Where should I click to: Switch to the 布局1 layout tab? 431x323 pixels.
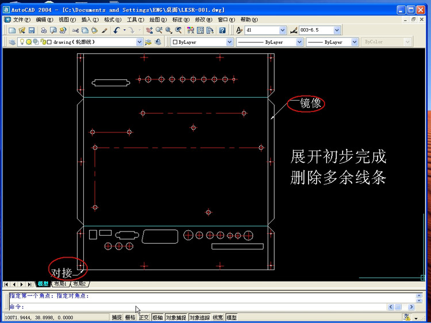60,284
